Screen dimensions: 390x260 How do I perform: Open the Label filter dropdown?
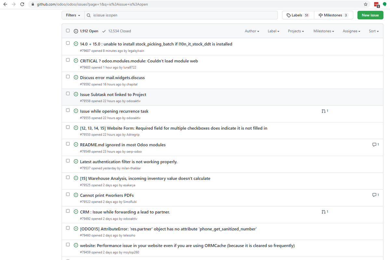click(x=273, y=31)
